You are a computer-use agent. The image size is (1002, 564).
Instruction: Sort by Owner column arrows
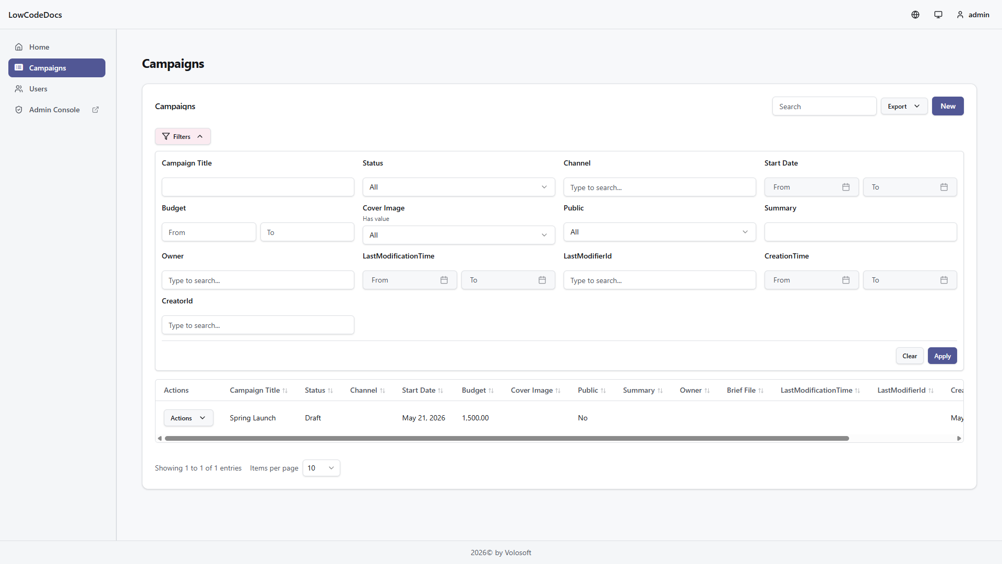click(x=707, y=391)
